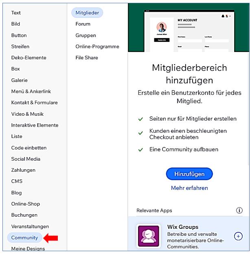Open the Online-Shop category

(25, 204)
